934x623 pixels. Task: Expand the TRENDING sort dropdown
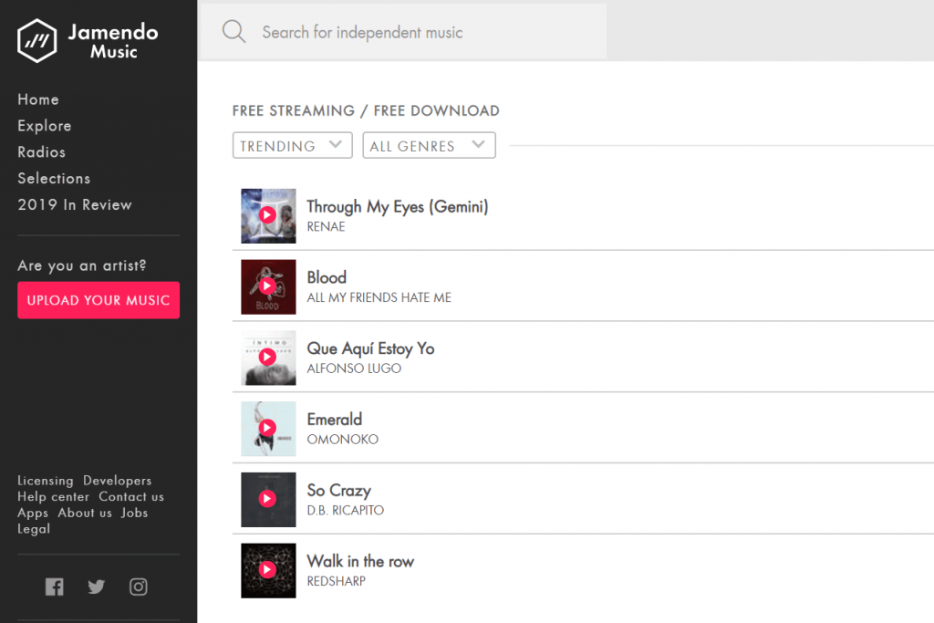coord(293,145)
